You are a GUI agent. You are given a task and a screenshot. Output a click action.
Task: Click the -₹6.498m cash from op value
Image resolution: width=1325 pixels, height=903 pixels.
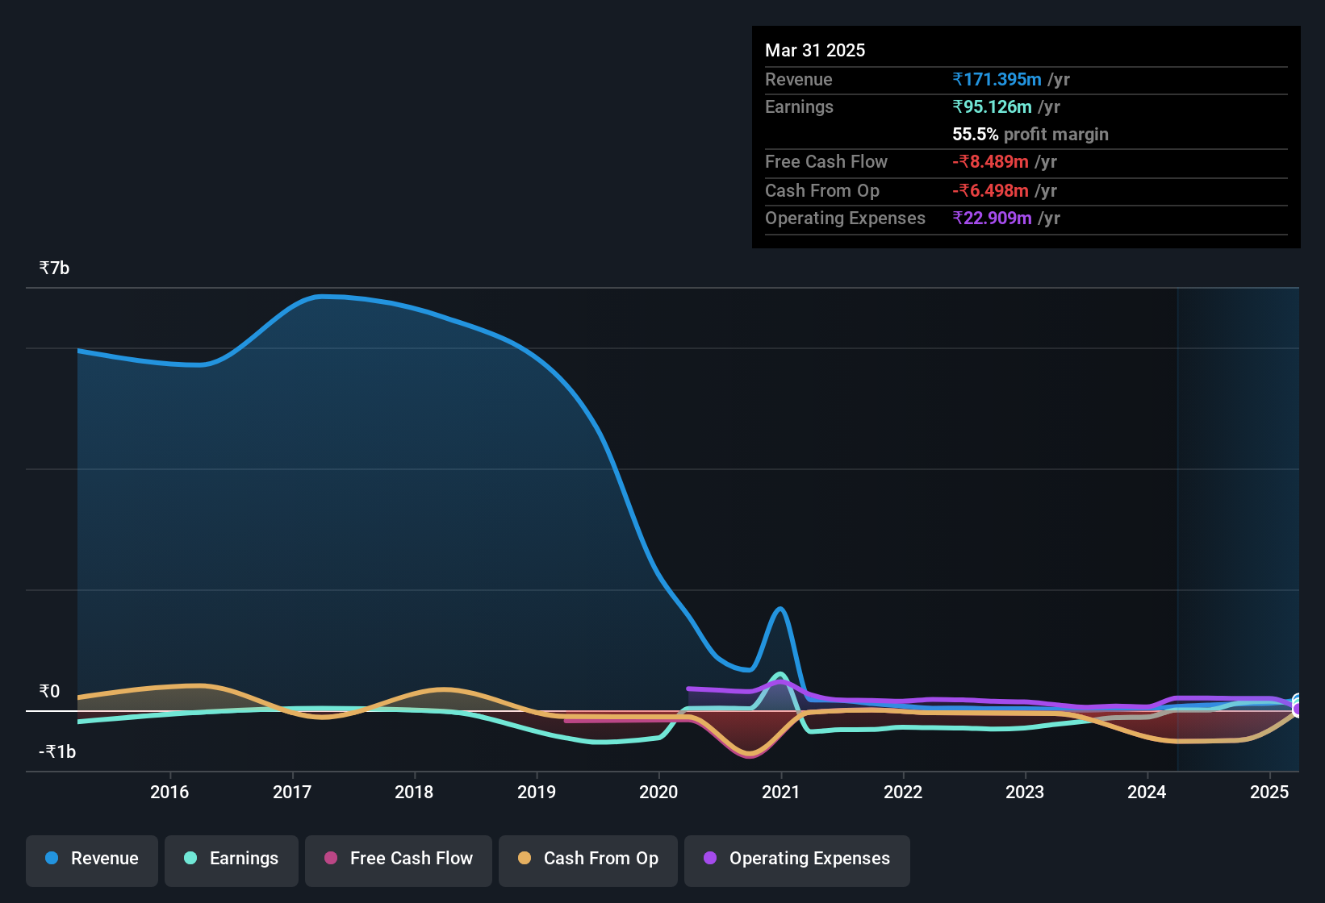tap(990, 190)
